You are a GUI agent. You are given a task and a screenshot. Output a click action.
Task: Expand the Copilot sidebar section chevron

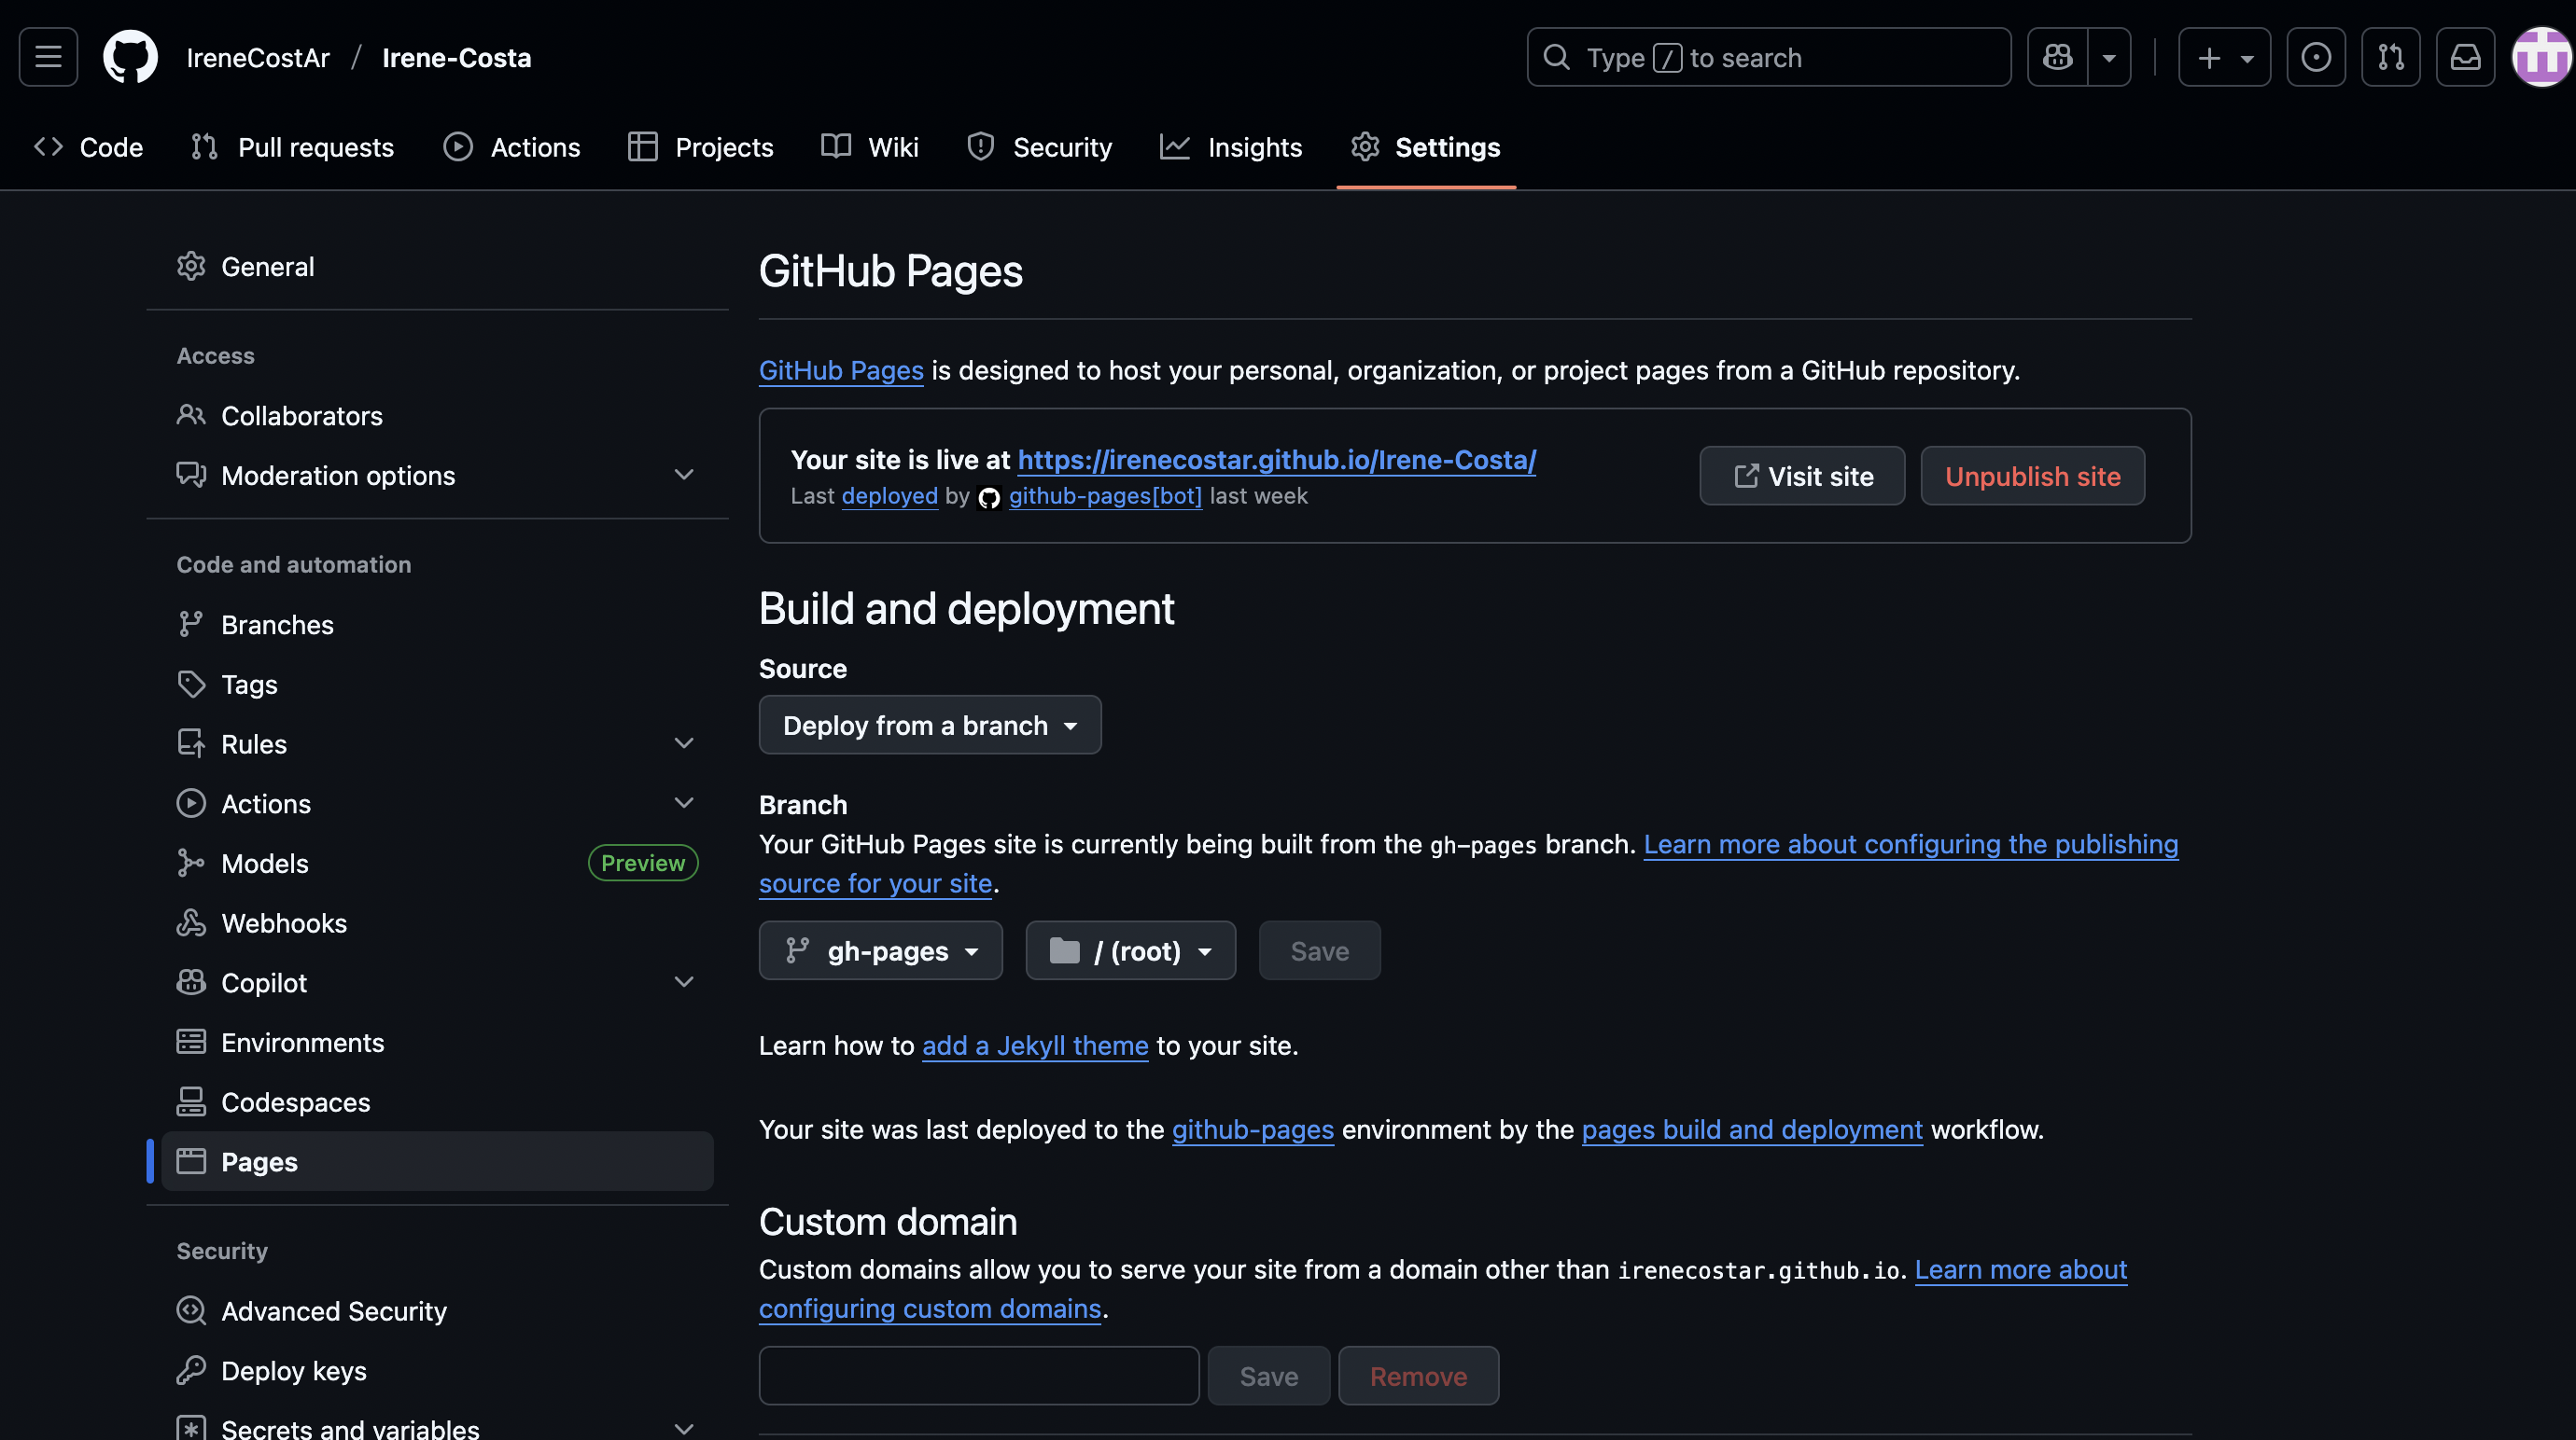click(684, 982)
